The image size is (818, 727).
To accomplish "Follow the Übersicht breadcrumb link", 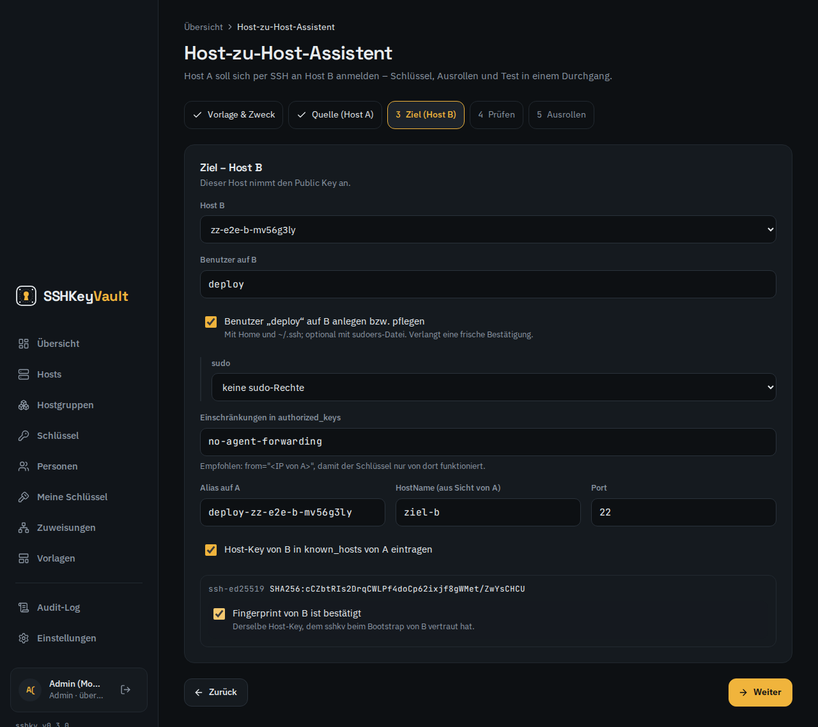I will pyautogui.click(x=203, y=27).
